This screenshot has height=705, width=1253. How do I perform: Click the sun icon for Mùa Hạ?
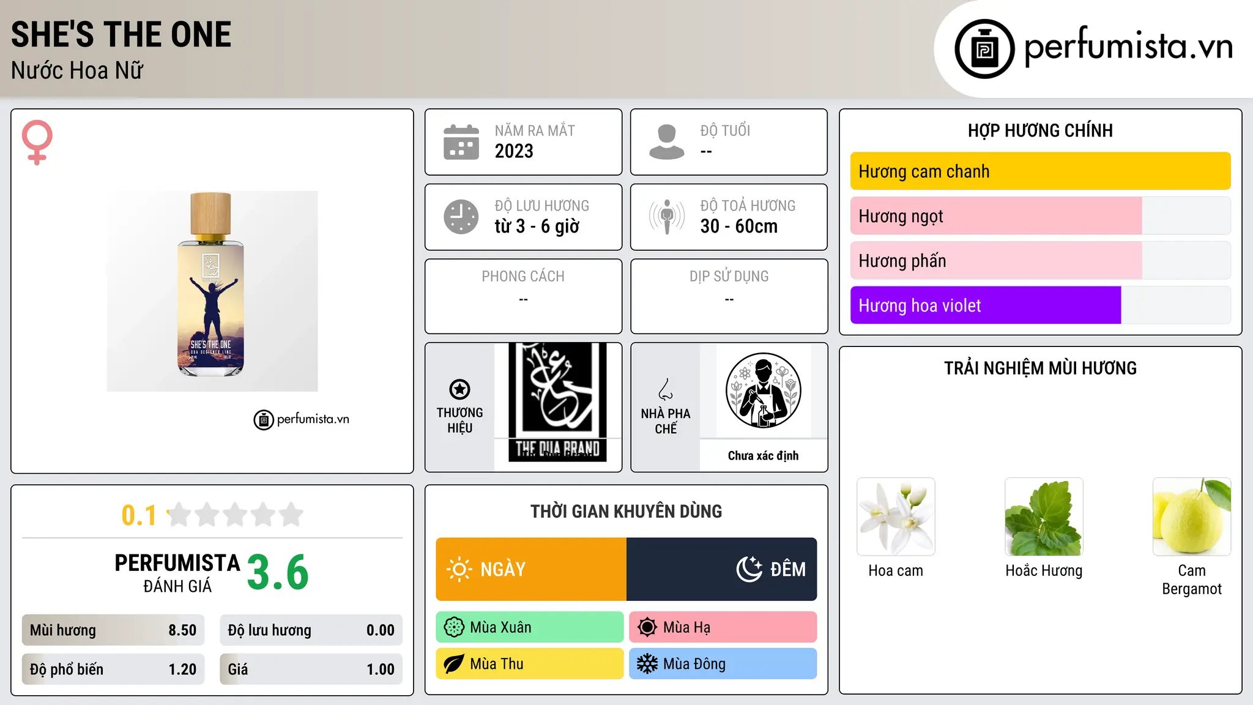[647, 627]
